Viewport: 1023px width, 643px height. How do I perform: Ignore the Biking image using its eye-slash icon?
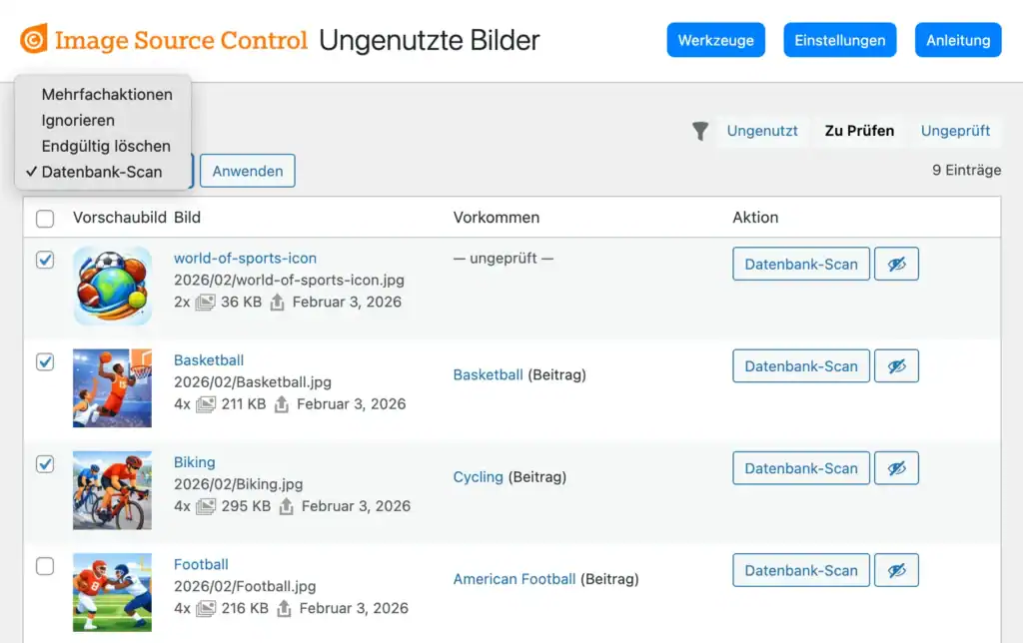click(x=896, y=467)
